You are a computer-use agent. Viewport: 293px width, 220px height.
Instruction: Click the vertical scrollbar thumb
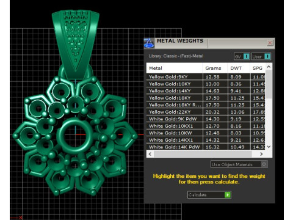click(269, 84)
